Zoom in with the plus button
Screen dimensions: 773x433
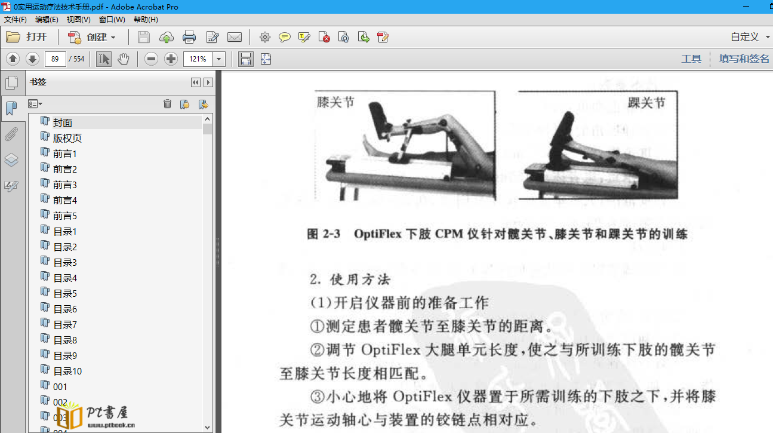click(171, 59)
